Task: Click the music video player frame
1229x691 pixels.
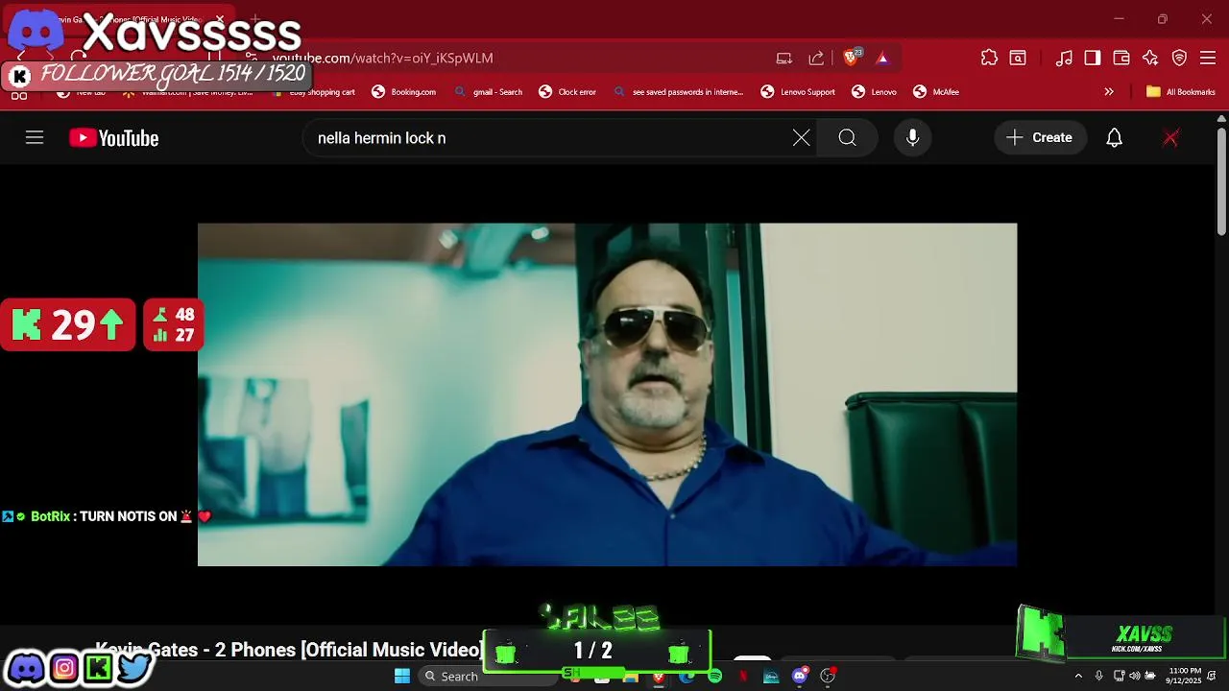Action: click(x=607, y=394)
